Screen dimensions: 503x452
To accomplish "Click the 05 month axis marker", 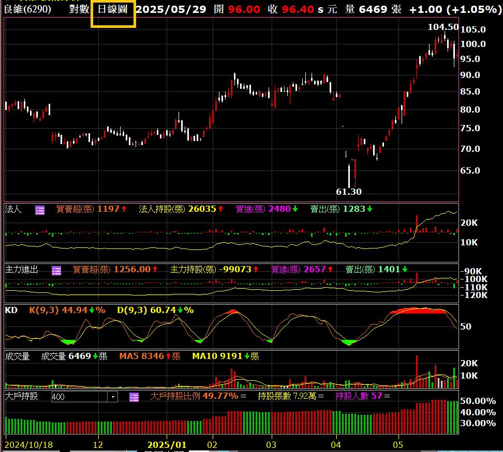I will click(398, 445).
